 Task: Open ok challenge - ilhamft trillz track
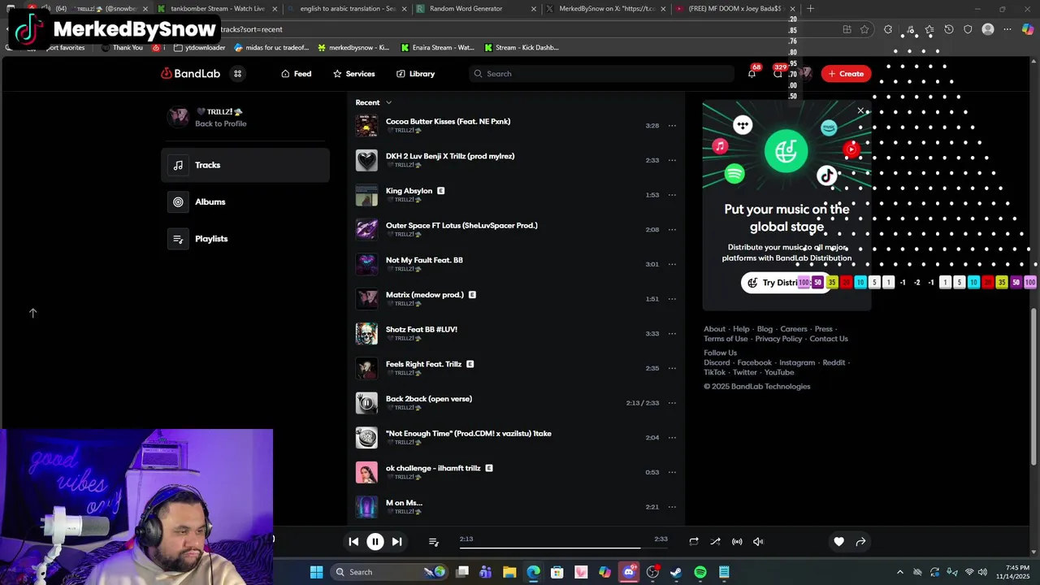(x=433, y=468)
